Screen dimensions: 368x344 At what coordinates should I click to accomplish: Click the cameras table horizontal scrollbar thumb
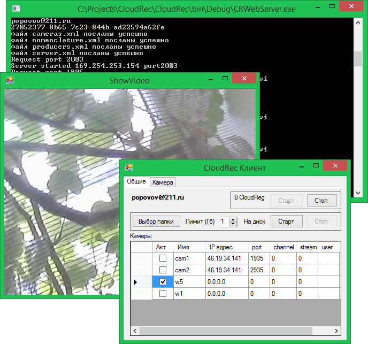click(226, 331)
